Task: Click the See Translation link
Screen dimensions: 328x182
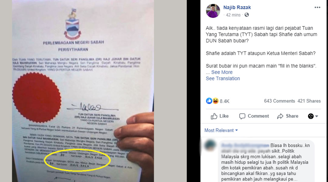Action: [223, 79]
